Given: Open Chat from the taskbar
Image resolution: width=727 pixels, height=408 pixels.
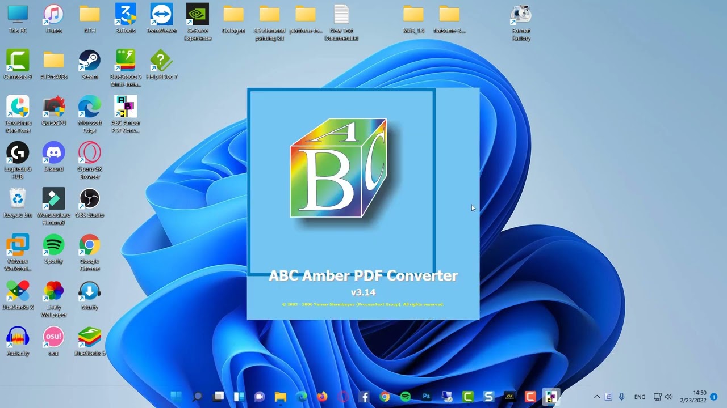Looking at the screenshot, I should pos(260,397).
